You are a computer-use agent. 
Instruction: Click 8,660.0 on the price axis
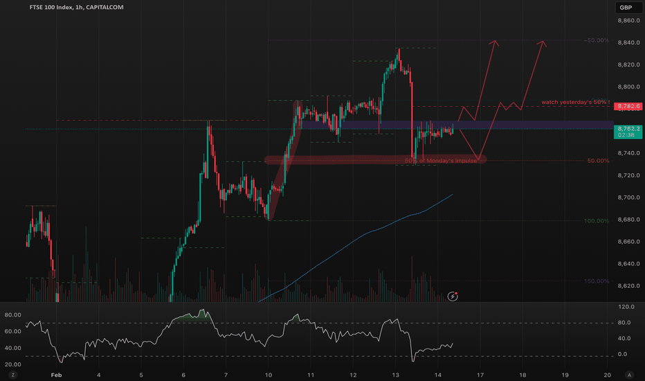click(628, 241)
